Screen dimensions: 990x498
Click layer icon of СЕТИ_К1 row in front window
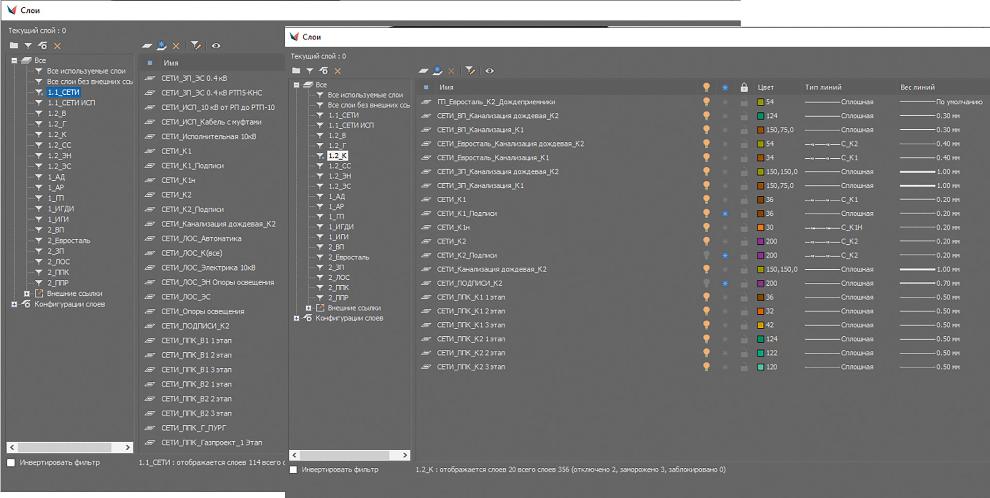coord(426,200)
